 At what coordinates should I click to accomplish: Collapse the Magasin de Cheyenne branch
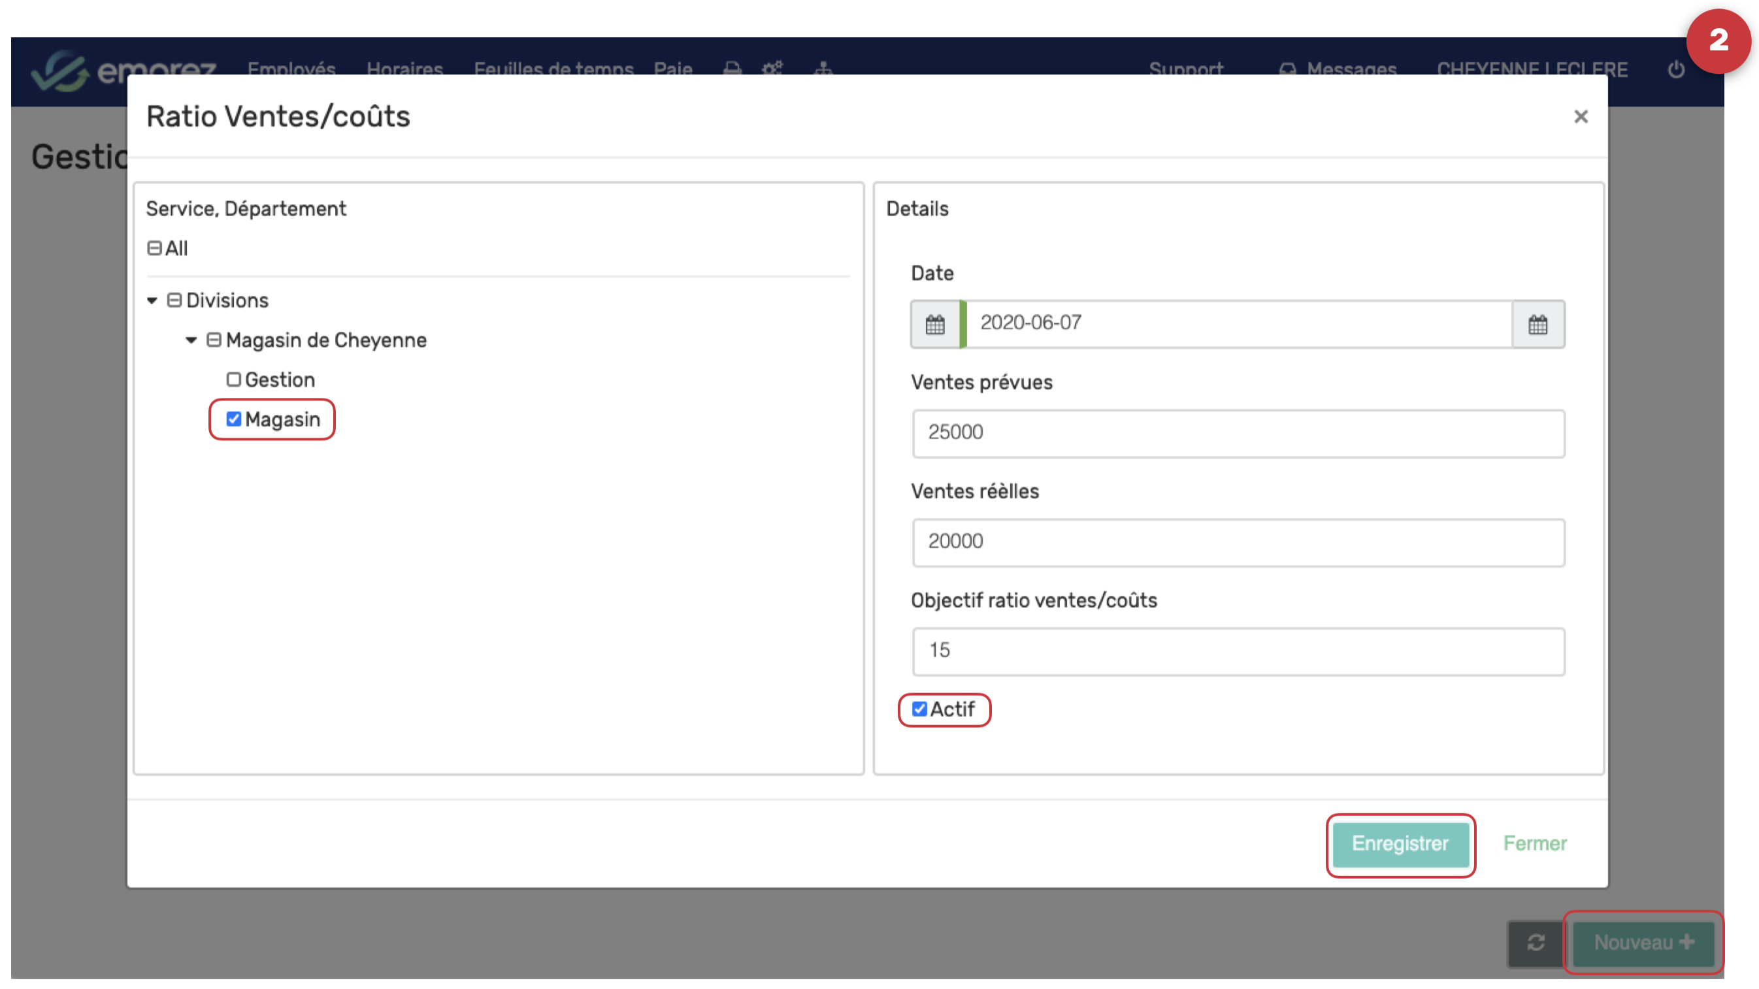click(191, 340)
